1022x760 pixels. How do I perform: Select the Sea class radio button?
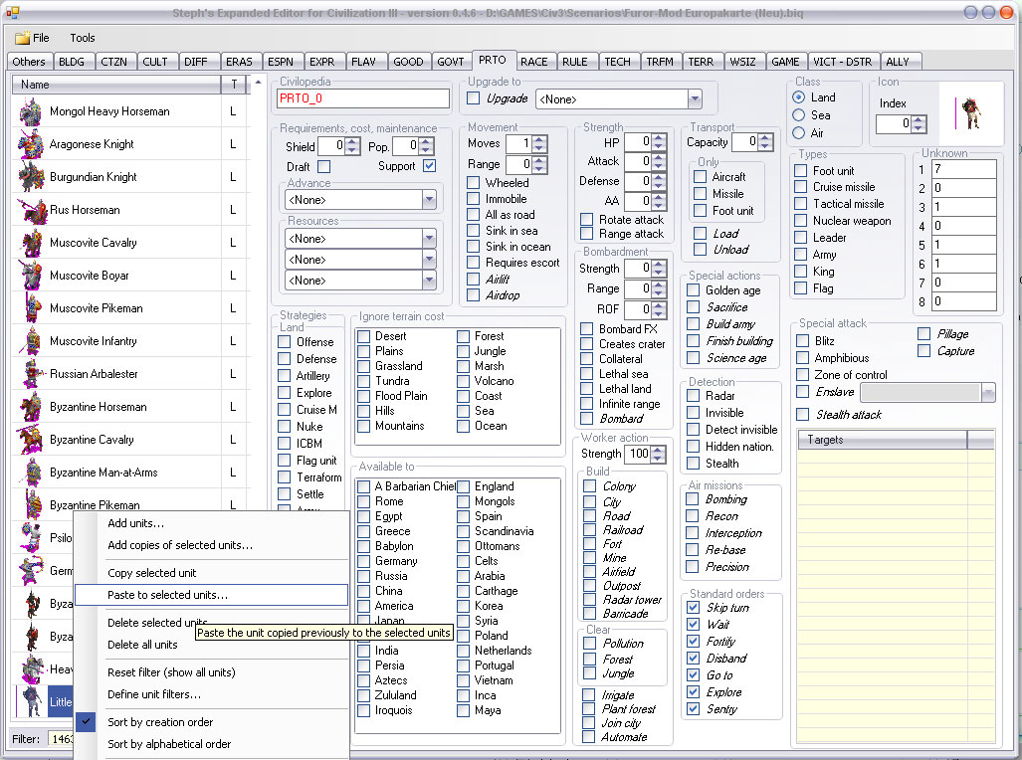click(798, 114)
